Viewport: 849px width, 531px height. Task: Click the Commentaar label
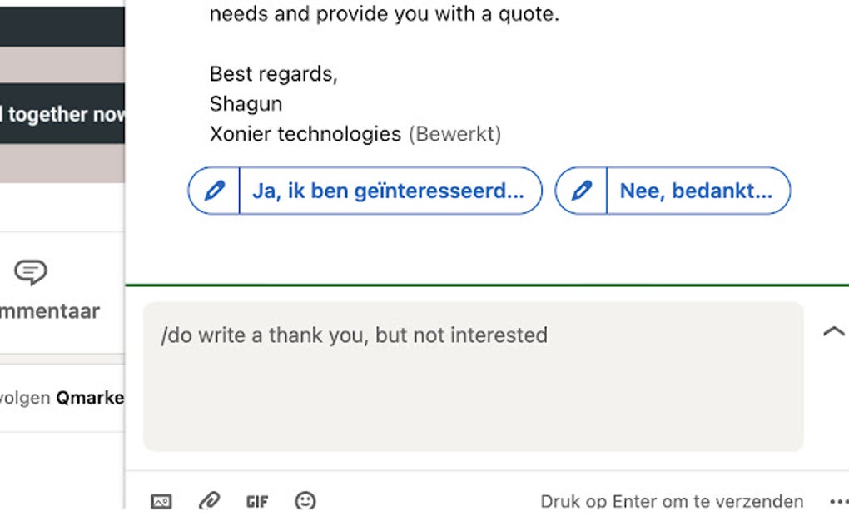[50, 311]
